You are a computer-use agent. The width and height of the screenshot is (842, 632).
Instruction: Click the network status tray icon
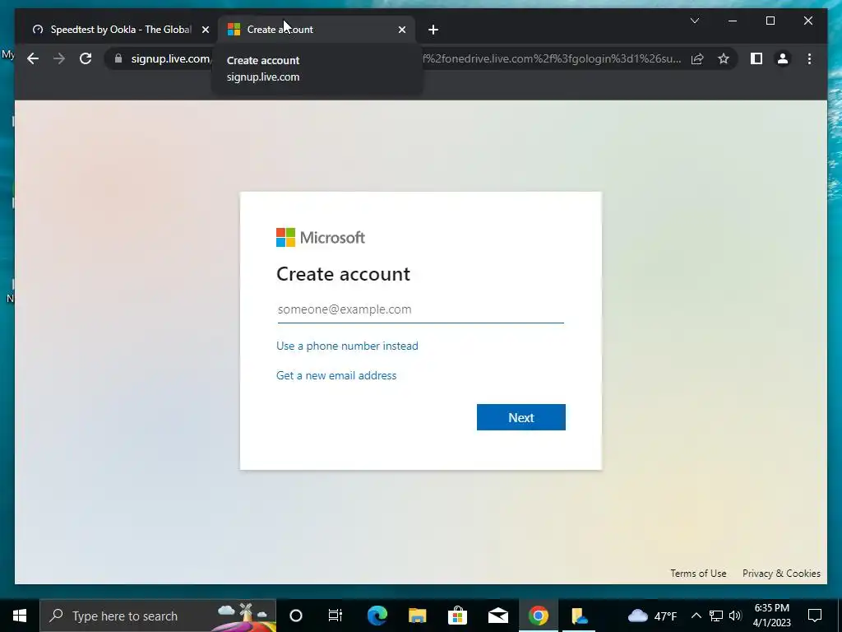click(x=716, y=616)
